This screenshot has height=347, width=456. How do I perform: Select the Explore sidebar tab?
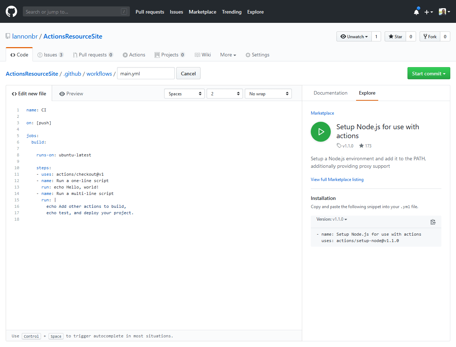367,93
